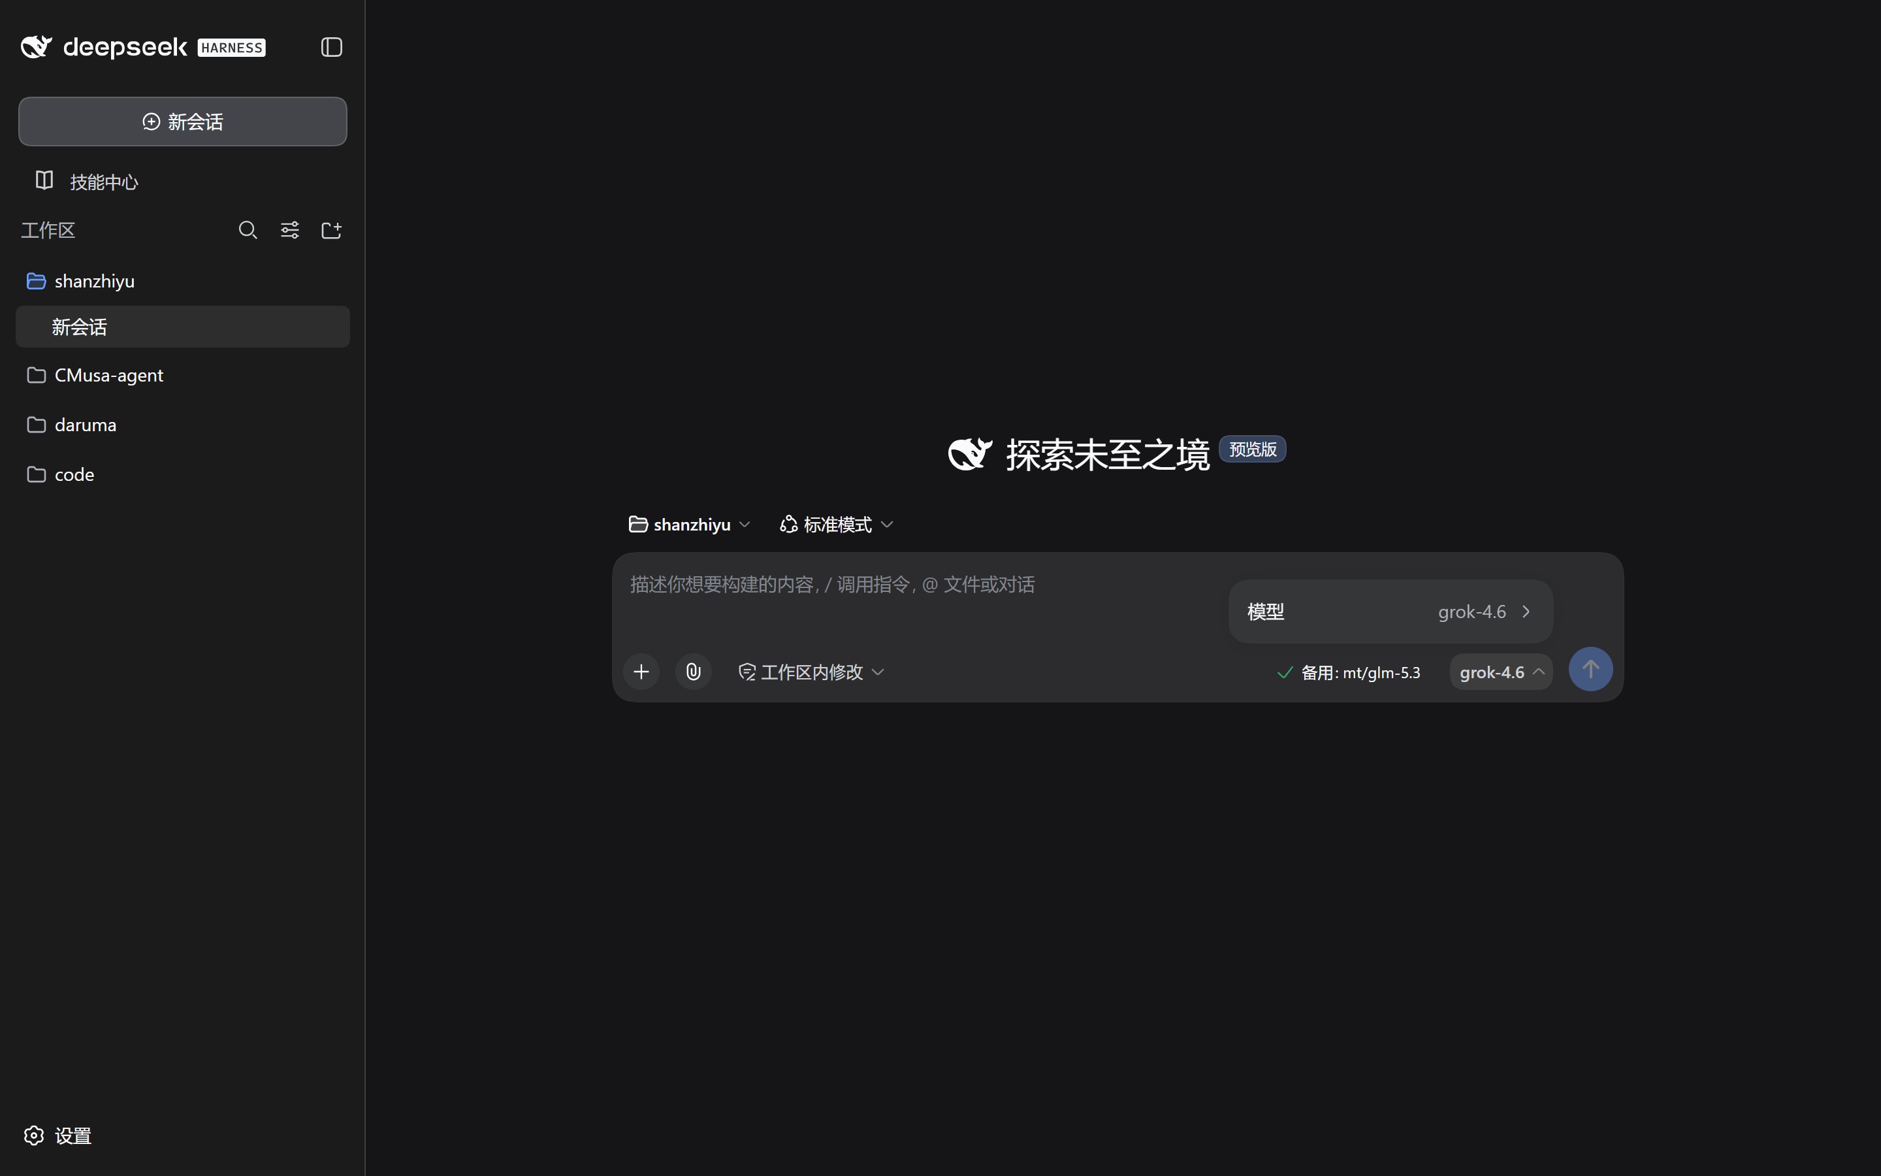Open the 模型 grok-4.6 submenu row
Viewport: 1881px width, 1176px height.
tap(1391, 612)
